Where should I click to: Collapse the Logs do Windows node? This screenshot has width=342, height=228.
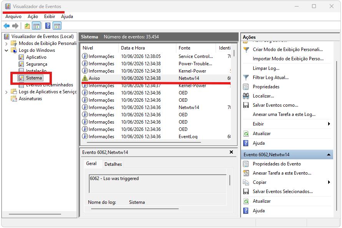(6, 50)
